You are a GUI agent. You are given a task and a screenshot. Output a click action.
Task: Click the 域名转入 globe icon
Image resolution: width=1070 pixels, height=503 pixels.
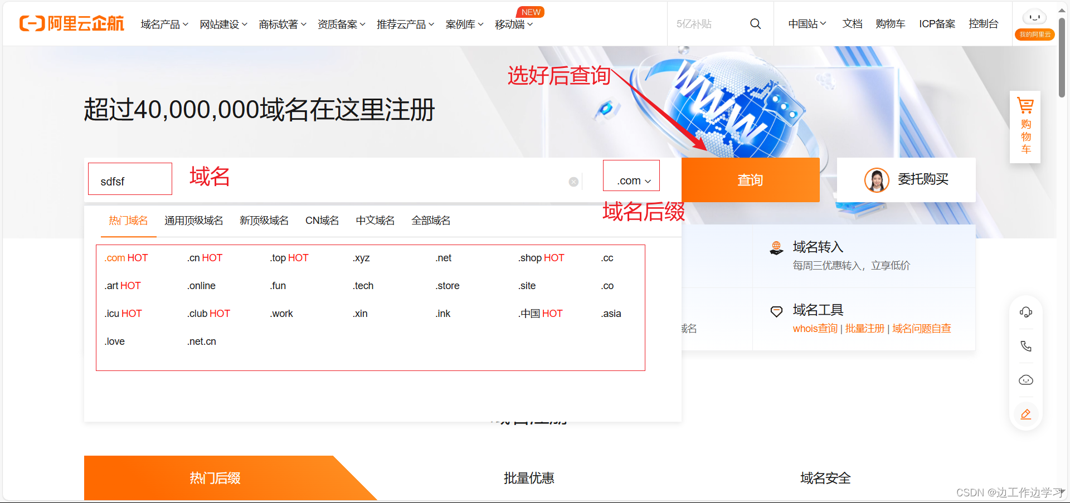point(776,248)
